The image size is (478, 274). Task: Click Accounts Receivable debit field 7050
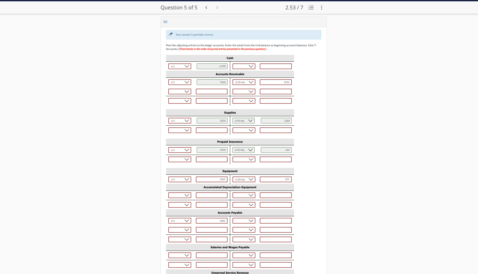point(212,82)
